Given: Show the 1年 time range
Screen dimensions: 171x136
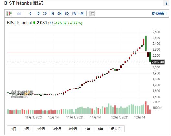Looking at the screenshot, I should (x=87, y=129).
